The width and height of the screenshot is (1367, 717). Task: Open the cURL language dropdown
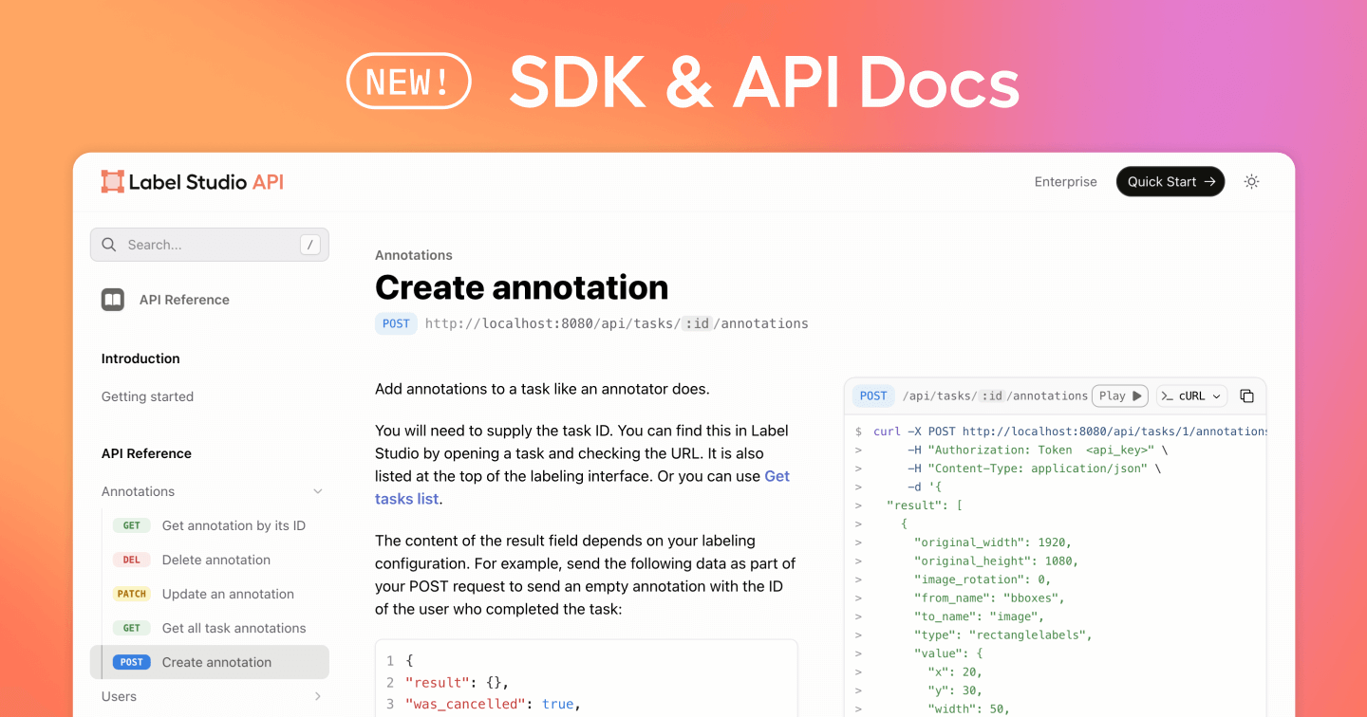click(1191, 395)
